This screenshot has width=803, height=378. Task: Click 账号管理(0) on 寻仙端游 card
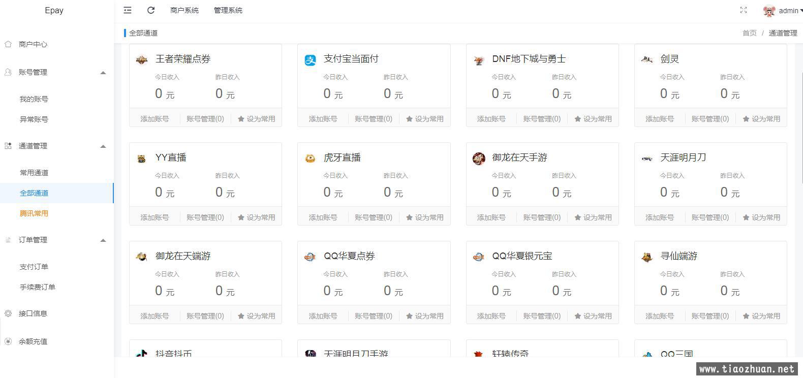[710, 316]
